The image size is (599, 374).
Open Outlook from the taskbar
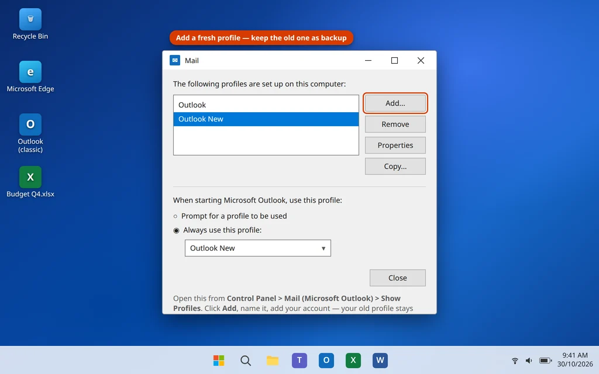pos(326,360)
